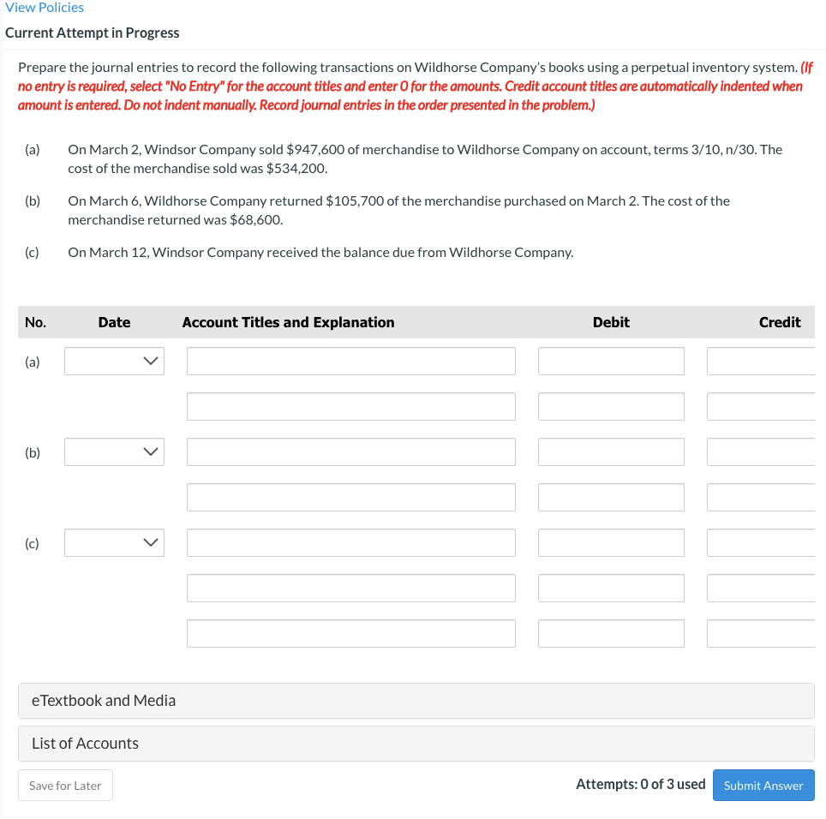Click the Save for Later button
Image resolution: width=826 pixels, height=819 pixels.
click(x=65, y=785)
